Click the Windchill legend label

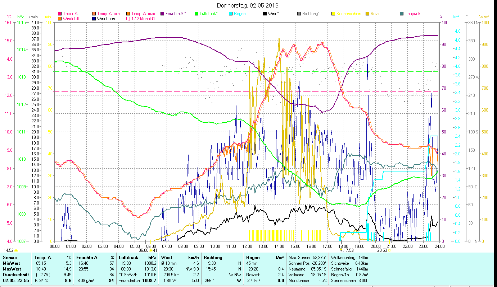pos(71,19)
